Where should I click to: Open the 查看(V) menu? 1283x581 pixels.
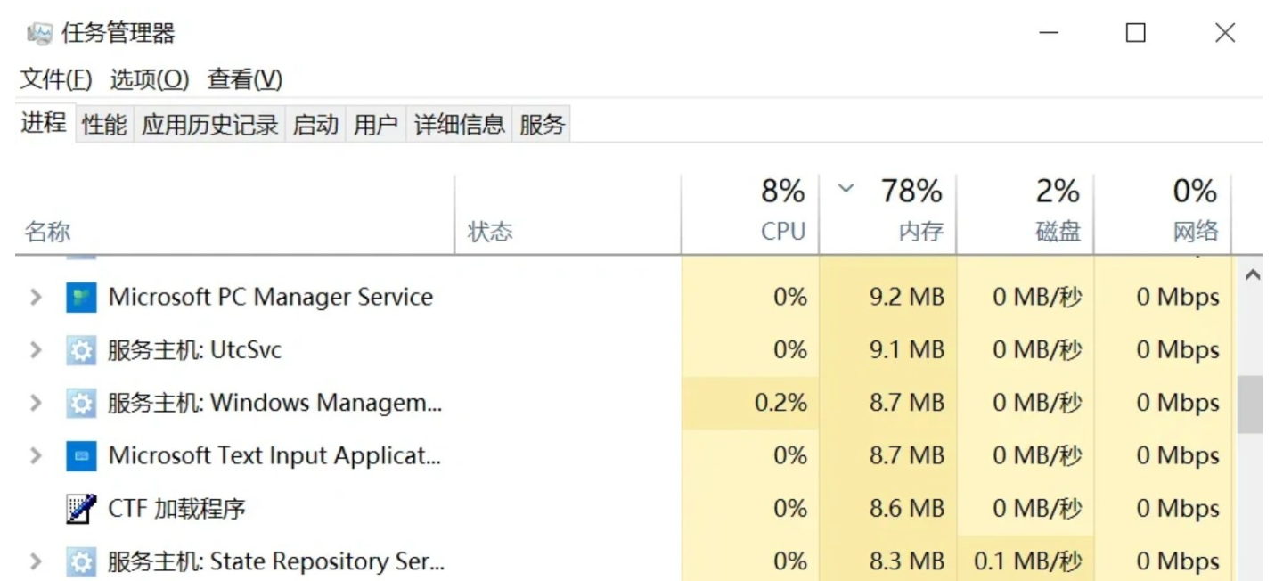(x=245, y=80)
